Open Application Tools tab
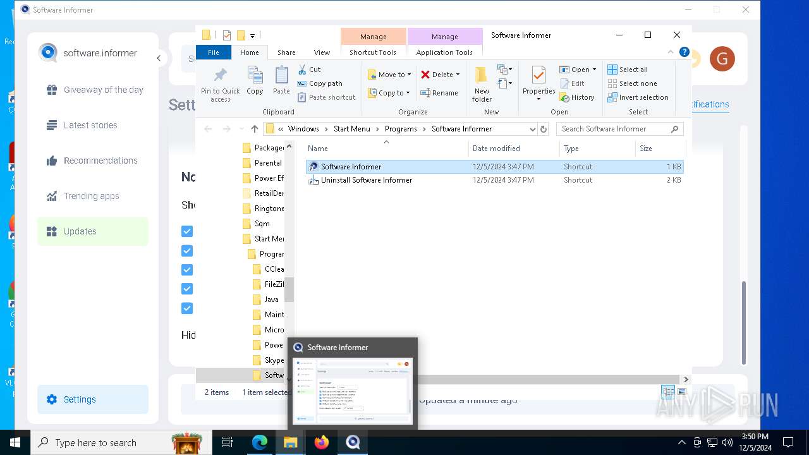This screenshot has height=455, width=809. (x=444, y=52)
